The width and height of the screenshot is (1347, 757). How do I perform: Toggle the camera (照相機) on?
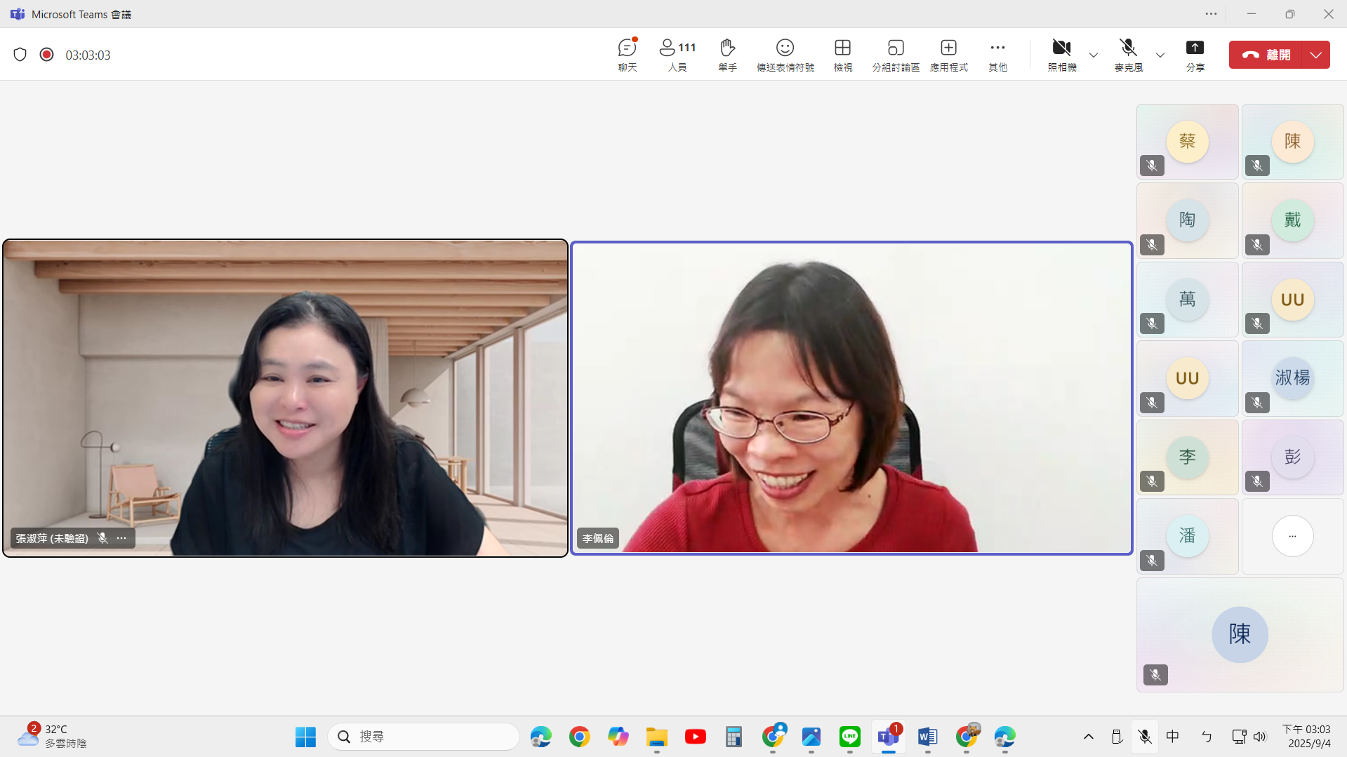coord(1061,55)
